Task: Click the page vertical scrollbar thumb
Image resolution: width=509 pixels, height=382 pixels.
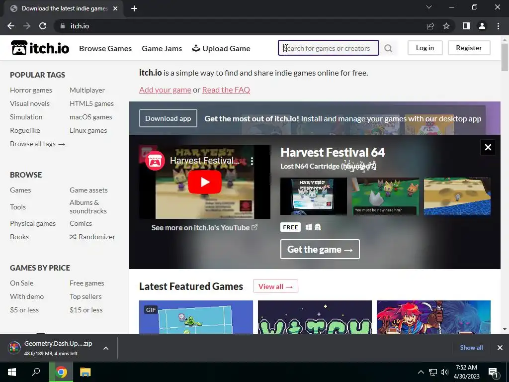Action: pos(505,57)
